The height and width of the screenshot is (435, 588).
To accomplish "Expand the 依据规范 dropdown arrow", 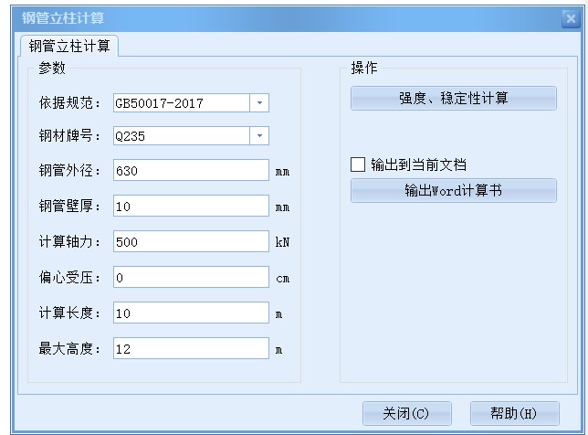I will (259, 103).
